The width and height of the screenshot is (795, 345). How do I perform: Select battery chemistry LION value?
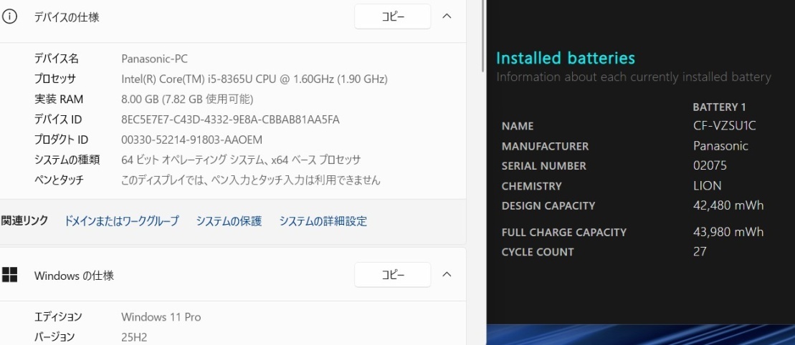click(x=708, y=186)
